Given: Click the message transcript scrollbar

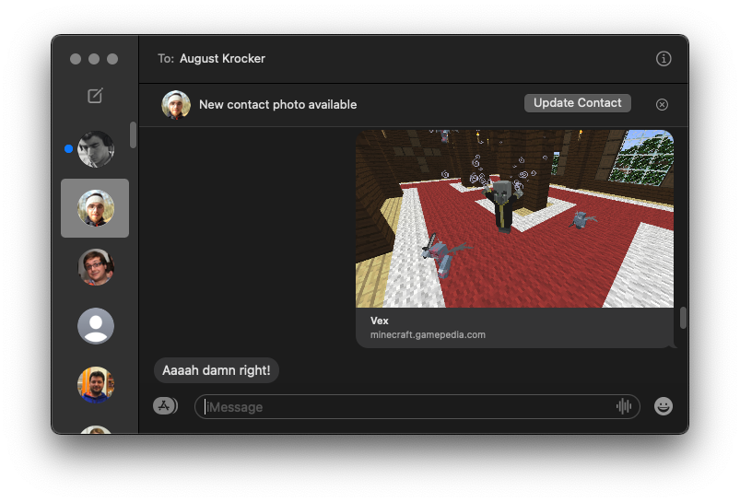Looking at the screenshot, I should pos(683,318).
